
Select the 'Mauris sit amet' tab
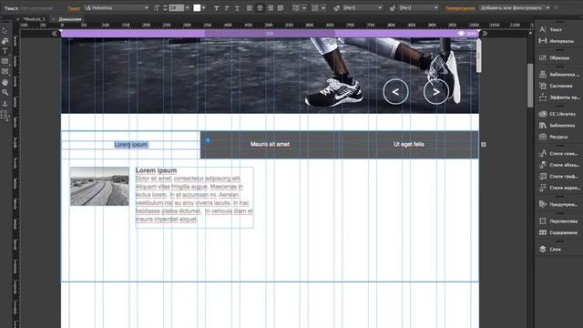point(270,144)
